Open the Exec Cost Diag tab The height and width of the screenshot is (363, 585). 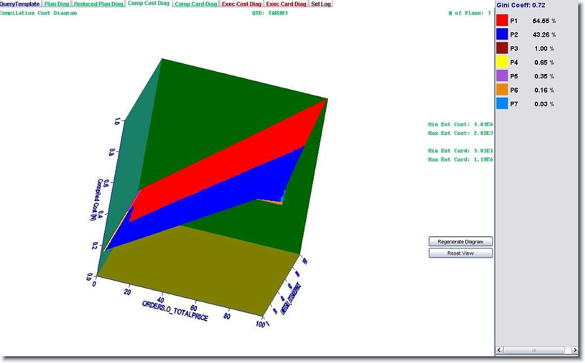[242, 4]
